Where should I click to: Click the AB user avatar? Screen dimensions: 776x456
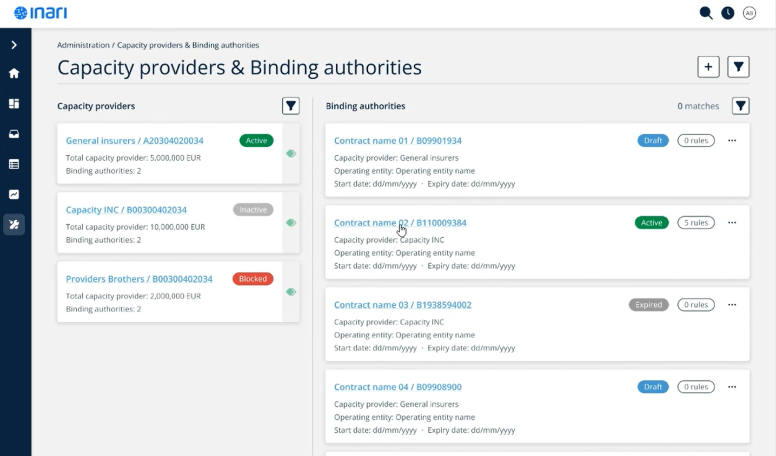click(x=750, y=12)
